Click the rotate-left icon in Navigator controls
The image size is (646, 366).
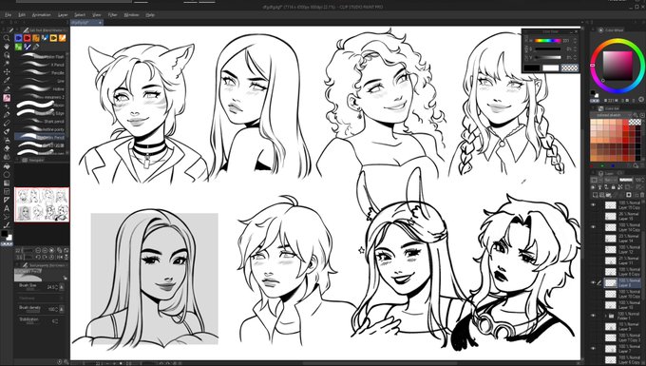pos(38,257)
